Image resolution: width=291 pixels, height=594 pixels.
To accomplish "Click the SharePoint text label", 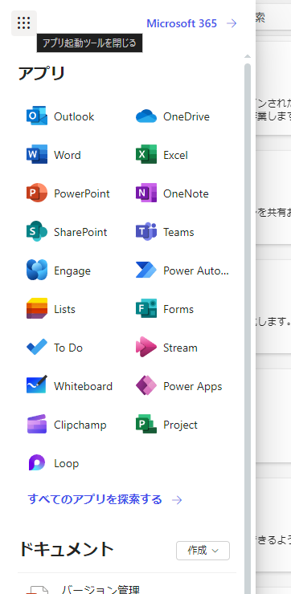I will (80, 232).
